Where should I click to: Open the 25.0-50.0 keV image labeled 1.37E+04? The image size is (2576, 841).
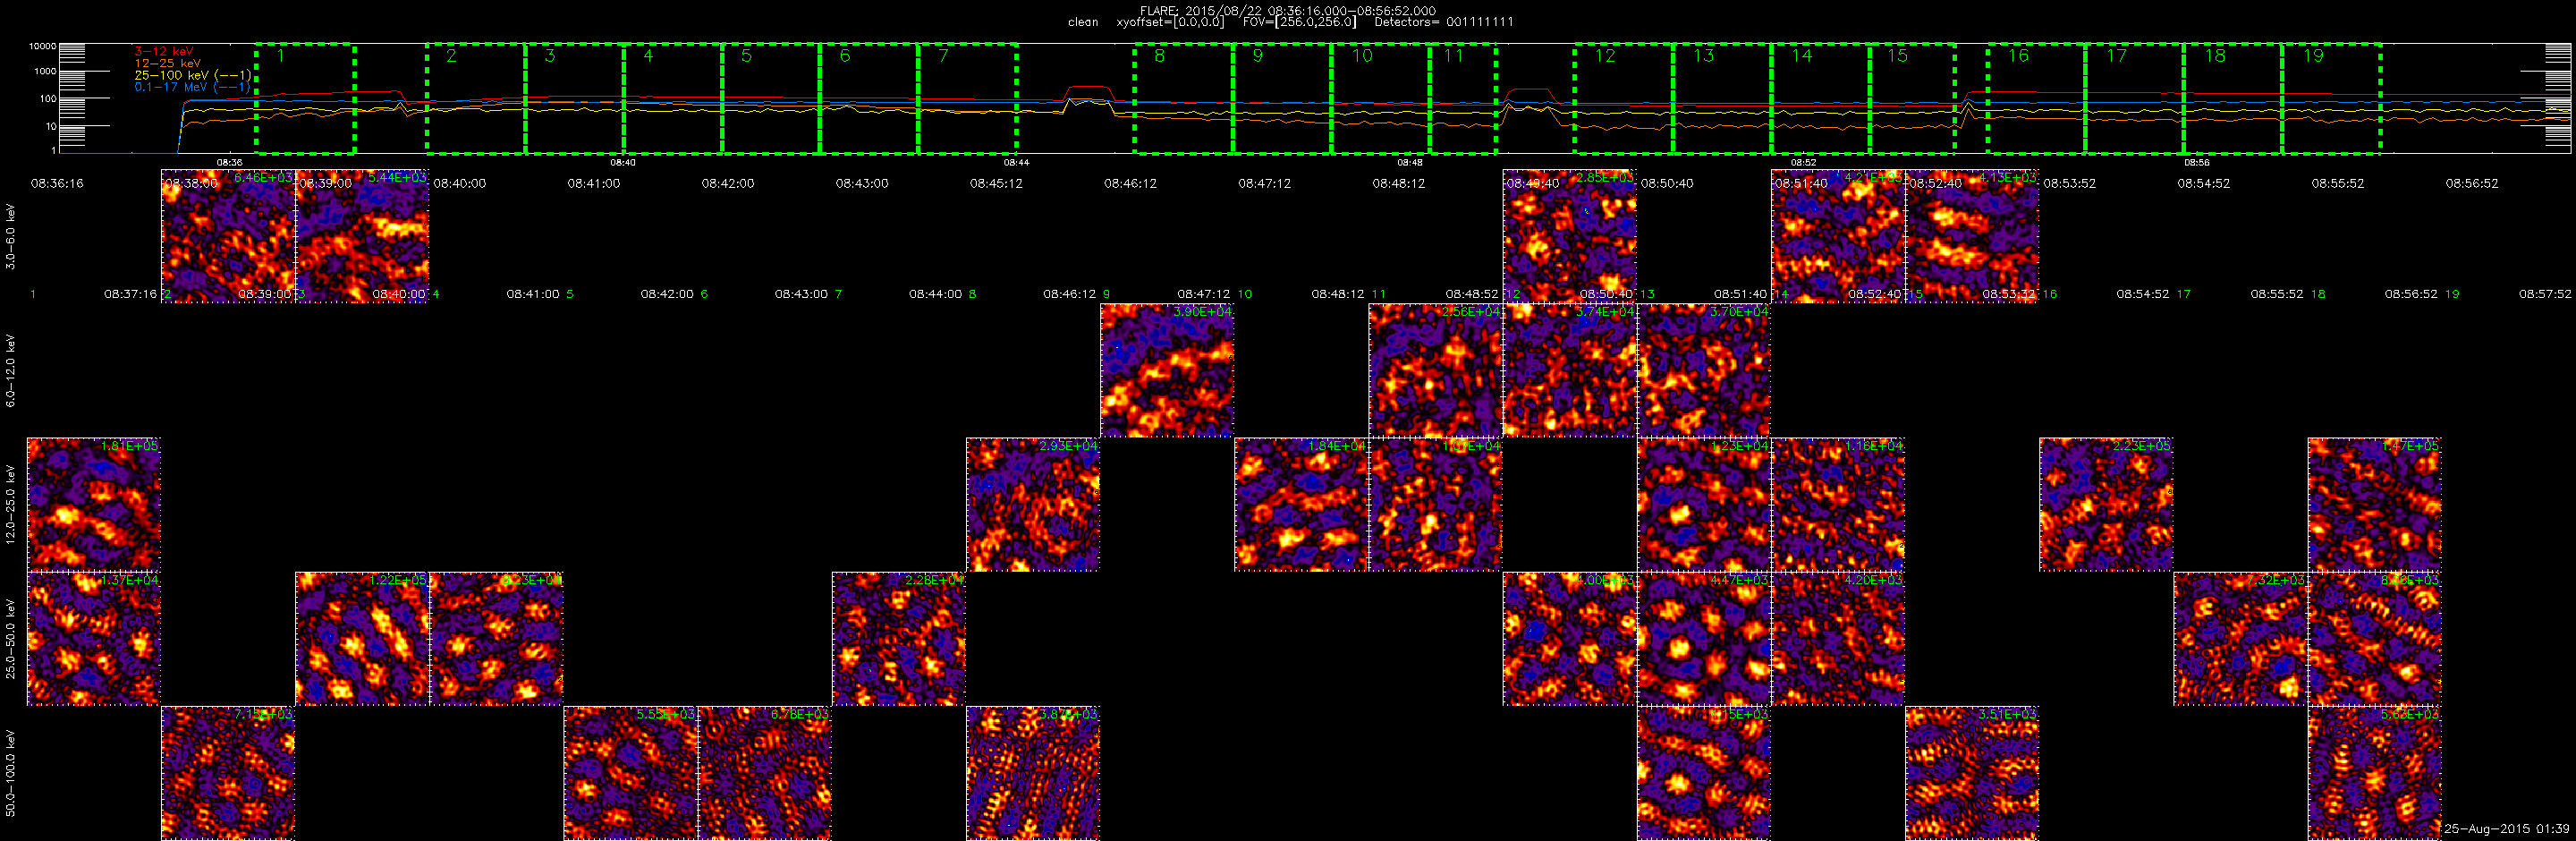94,639
